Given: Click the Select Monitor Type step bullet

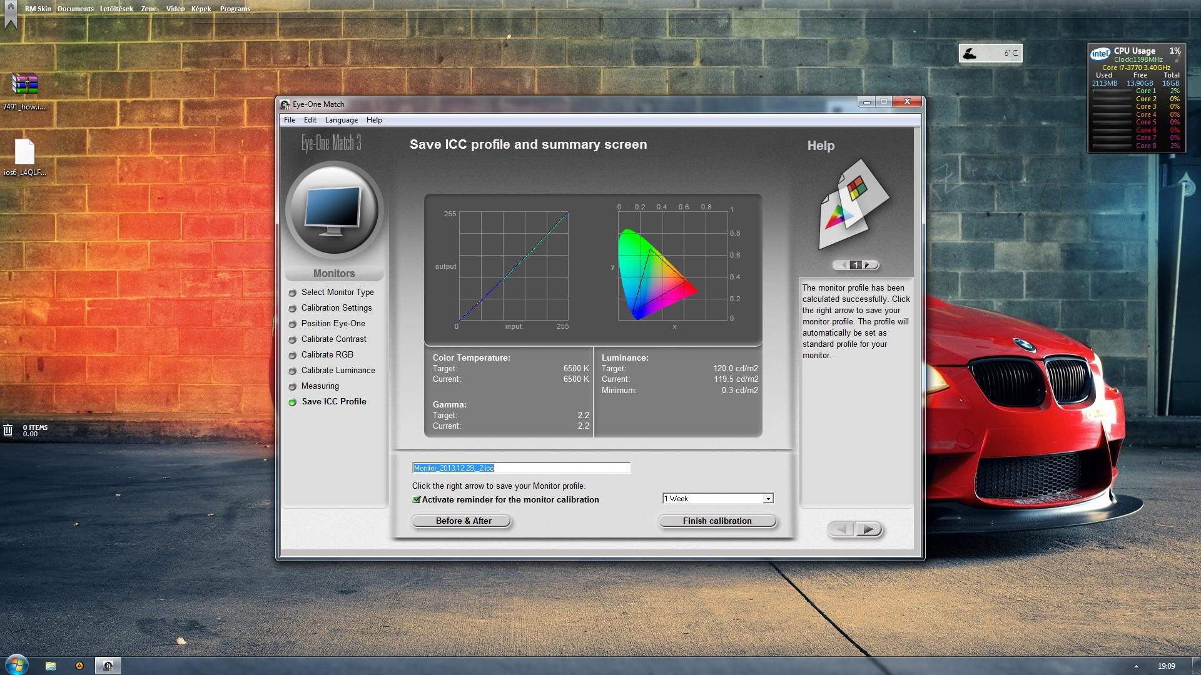Looking at the screenshot, I should tap(292, 293).
